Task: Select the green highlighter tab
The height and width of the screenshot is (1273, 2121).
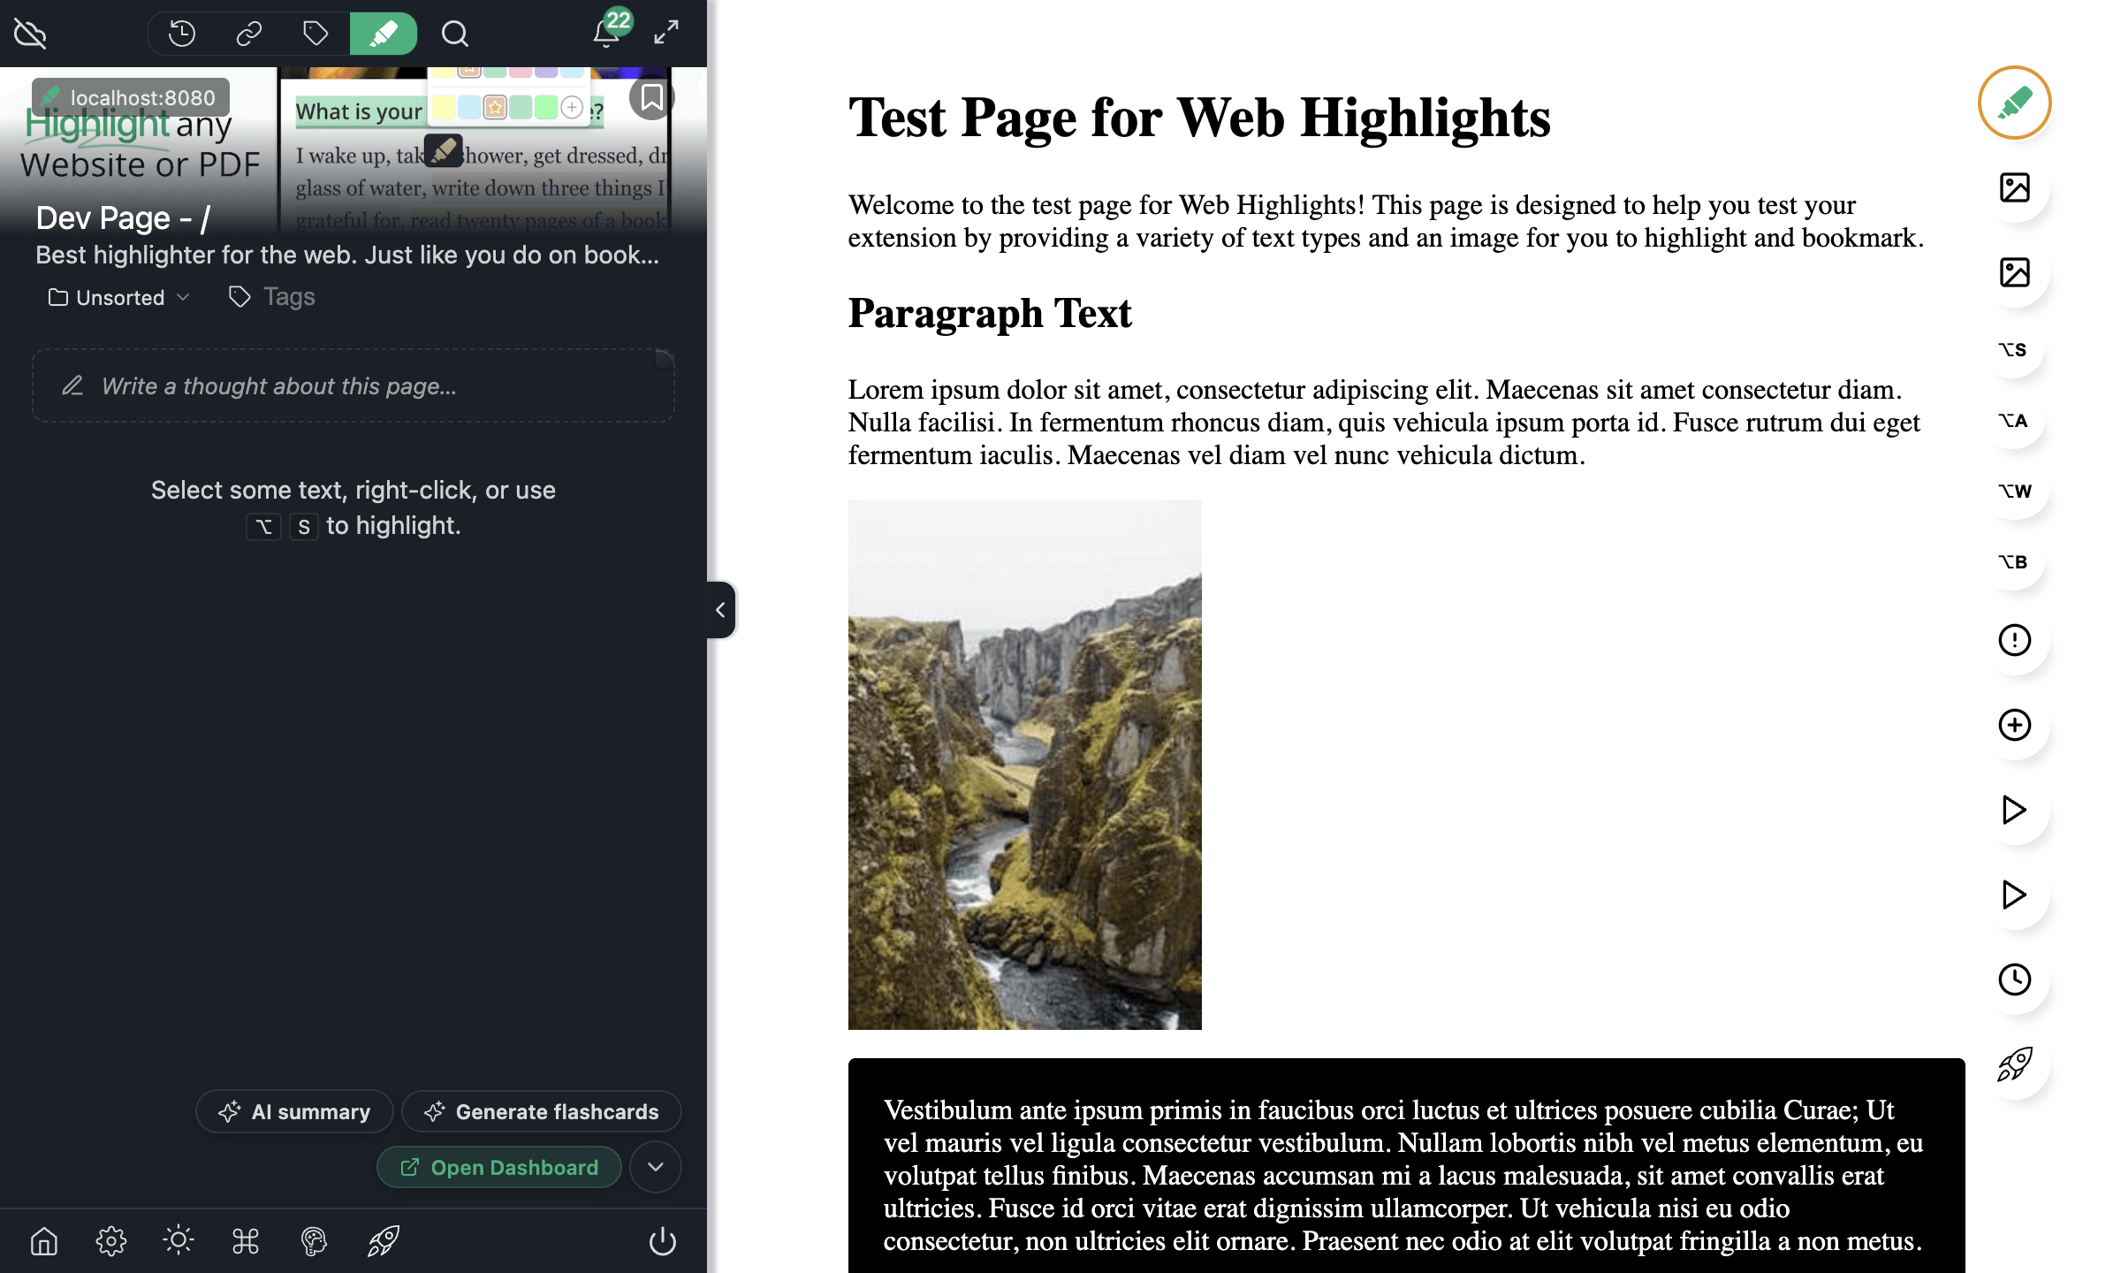Action: [384, 34]
